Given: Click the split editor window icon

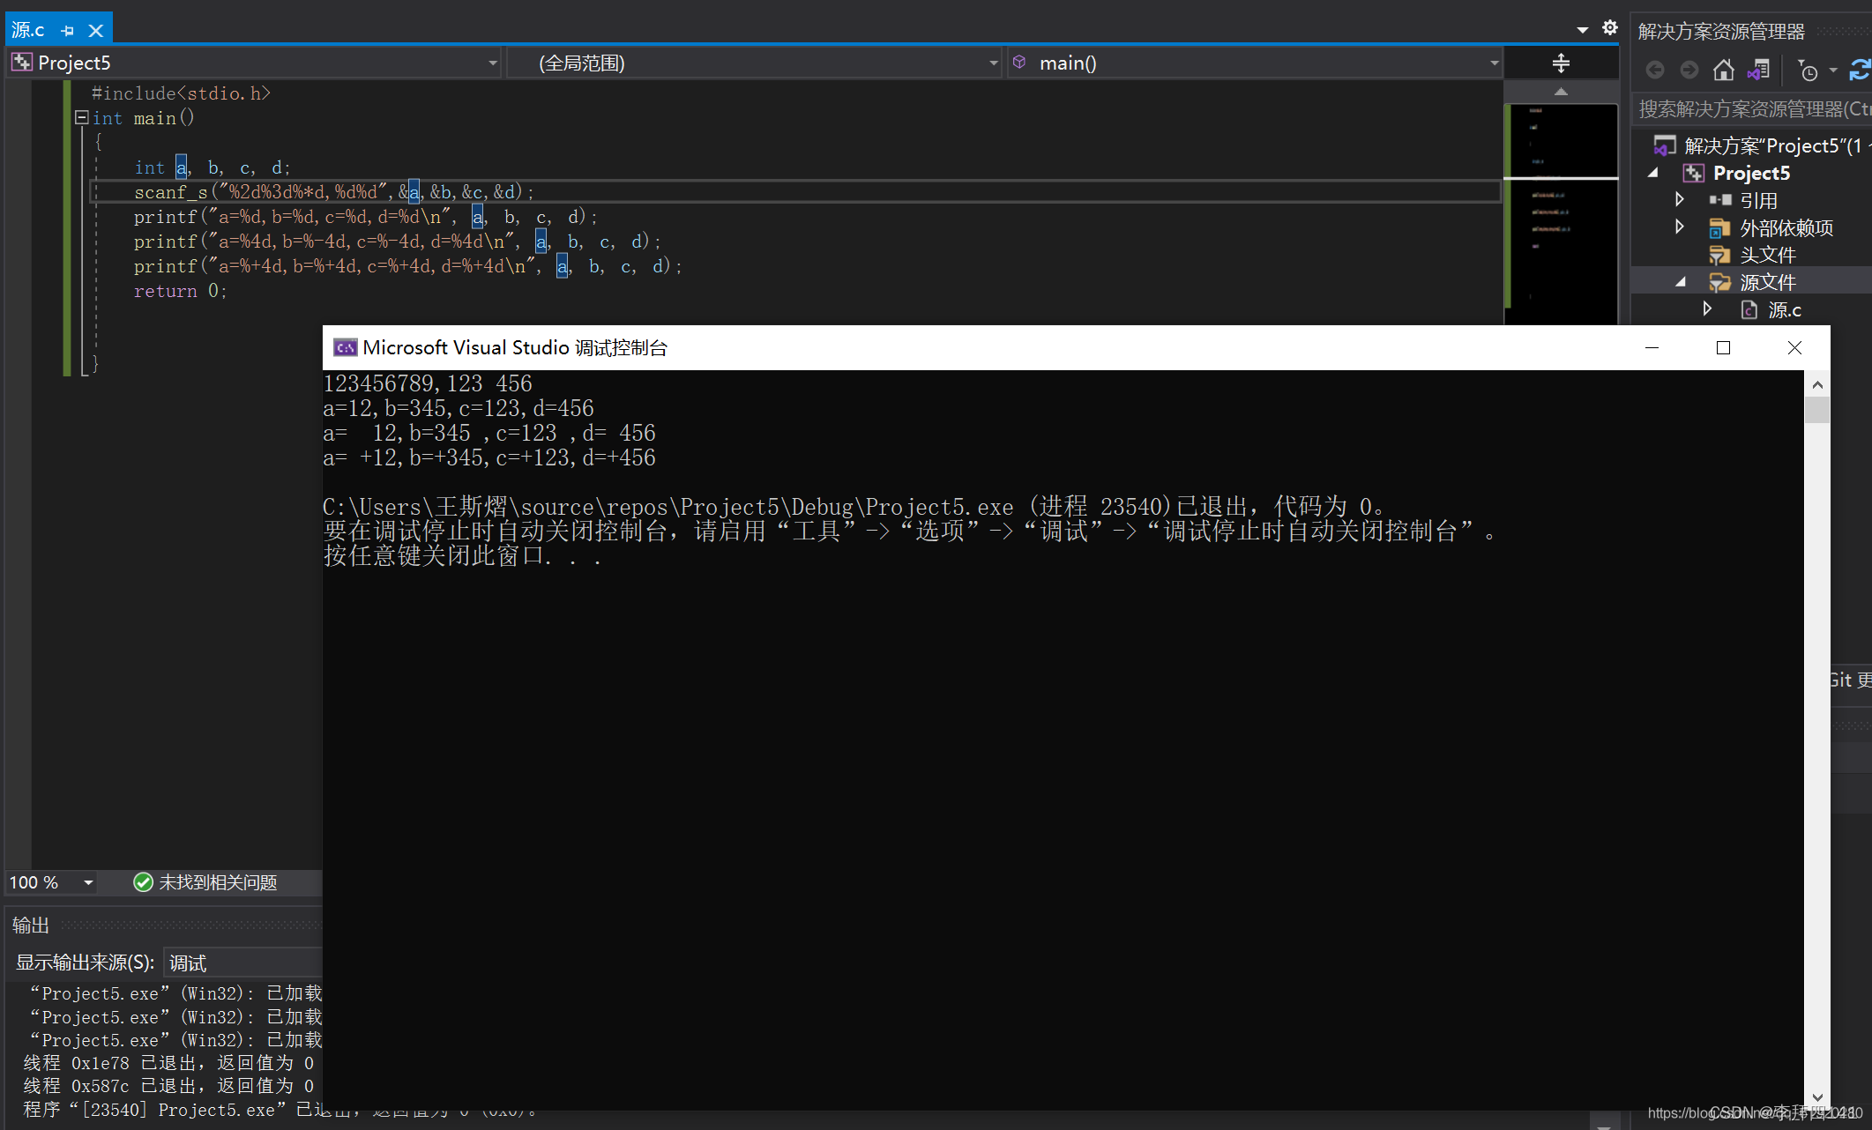Looking at the screenshot, I should (1561, 63).
